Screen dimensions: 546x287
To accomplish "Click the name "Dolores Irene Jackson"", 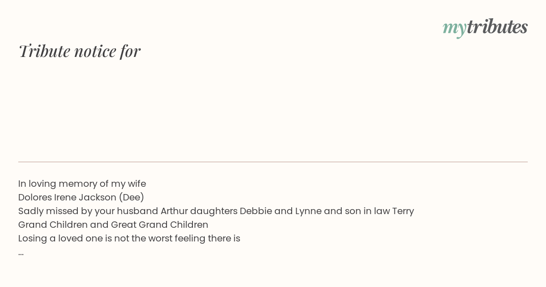I will click(67, 197).
